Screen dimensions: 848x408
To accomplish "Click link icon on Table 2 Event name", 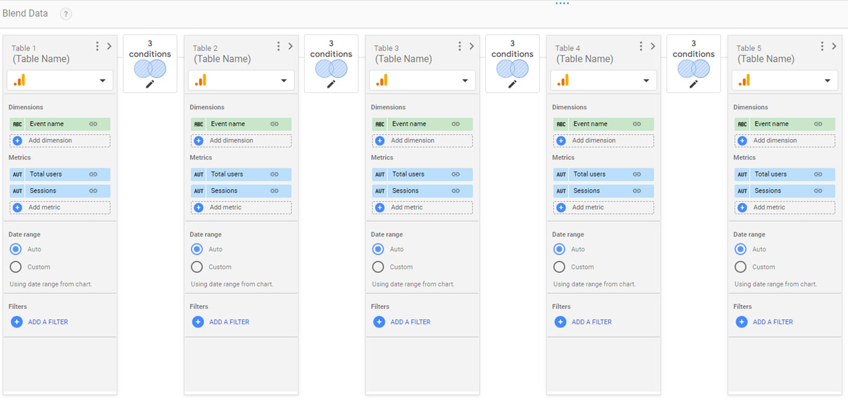I will click(x=274, y=124).
